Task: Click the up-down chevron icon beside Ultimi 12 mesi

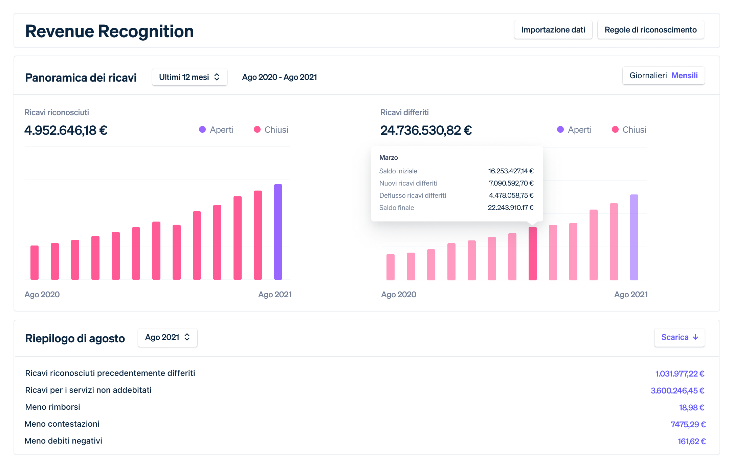Action: [x=217, y=77]
